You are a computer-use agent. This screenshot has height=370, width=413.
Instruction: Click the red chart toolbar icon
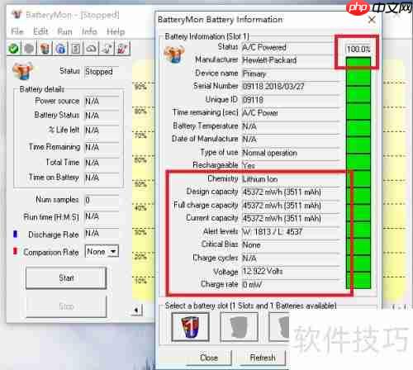pyautogui.click(x=122, y=49)
